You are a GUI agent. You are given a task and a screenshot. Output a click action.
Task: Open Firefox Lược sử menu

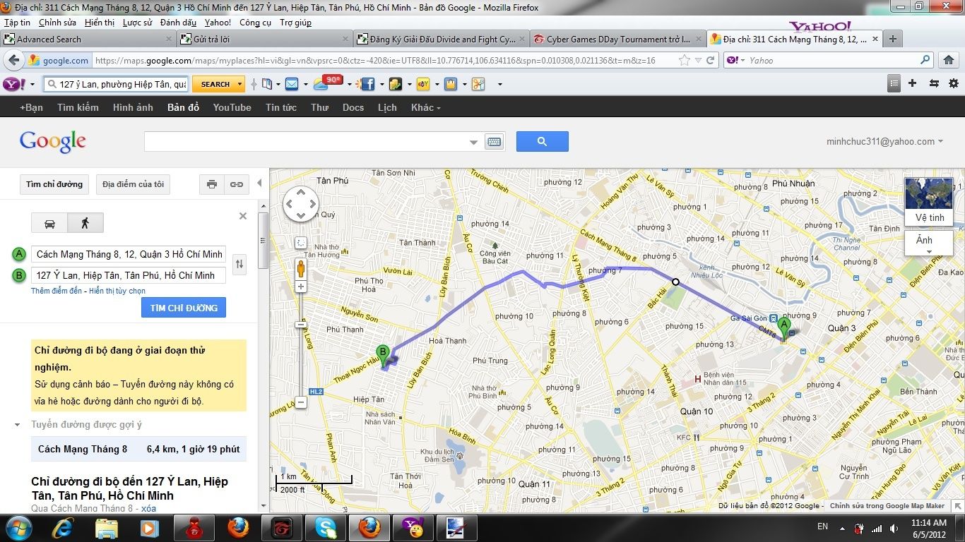click(137, 23)
